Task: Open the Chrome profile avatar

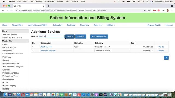Action: click(168, 10)
